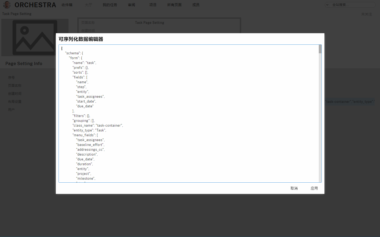Click the "milestone" line
This screenshot has height=237, width=380.
click(x=86, y=179)
